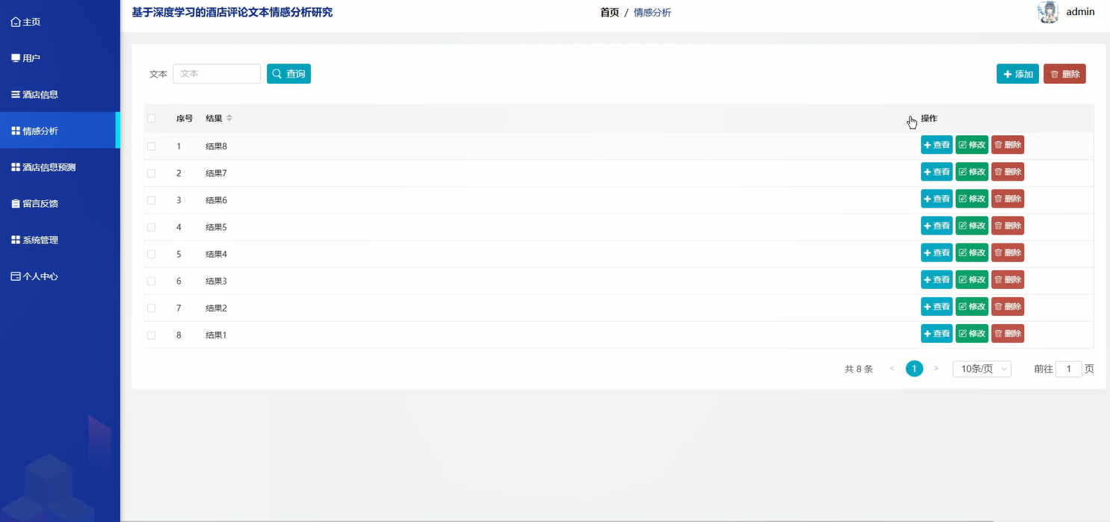View details for 结果2
1110x522 pixels.
coord(937,306)
